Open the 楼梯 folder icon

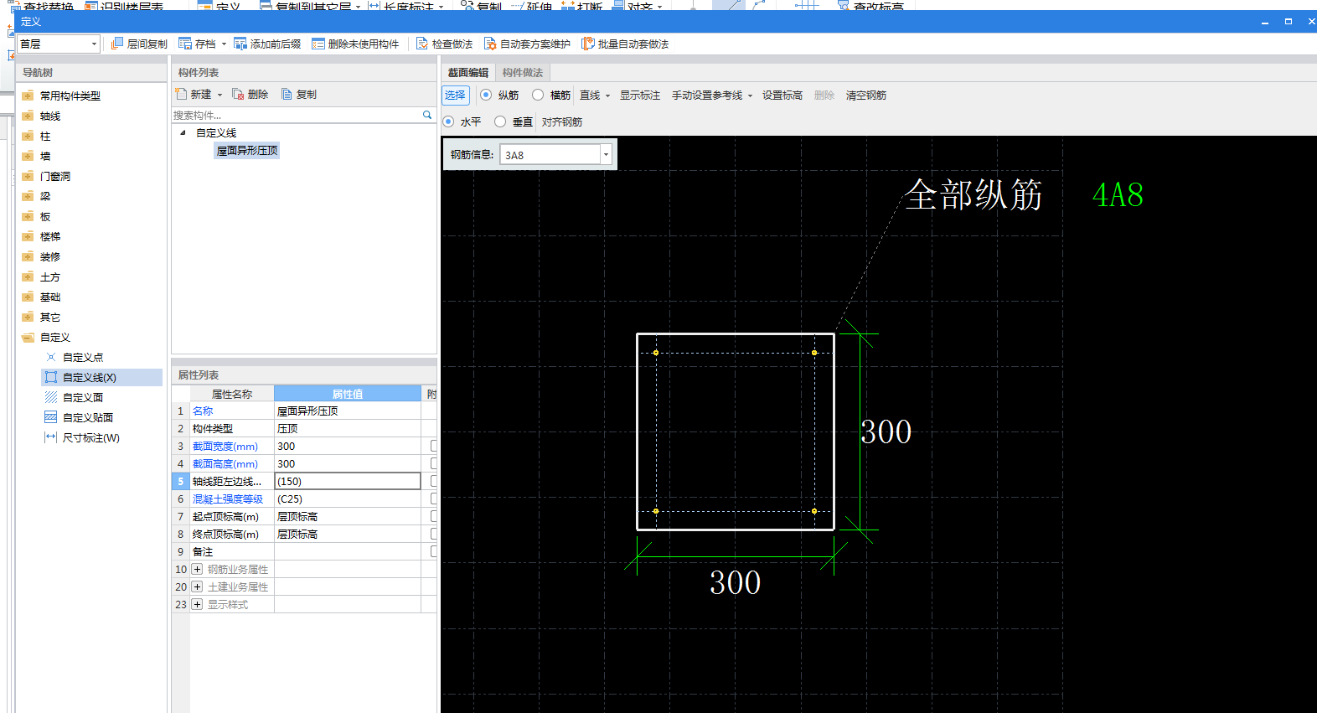click(x=28, y=236)
